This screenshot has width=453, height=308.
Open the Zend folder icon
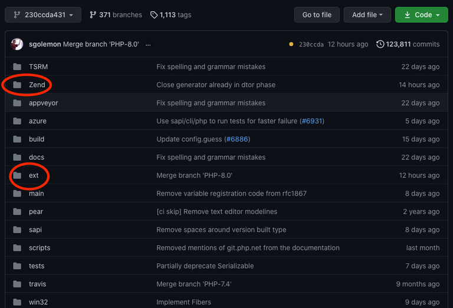[x=17, y=85]
